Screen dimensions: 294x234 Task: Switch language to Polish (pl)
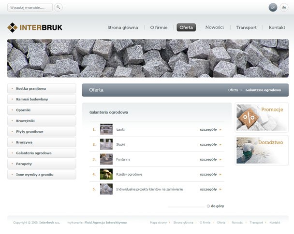(x=273, y=7)
